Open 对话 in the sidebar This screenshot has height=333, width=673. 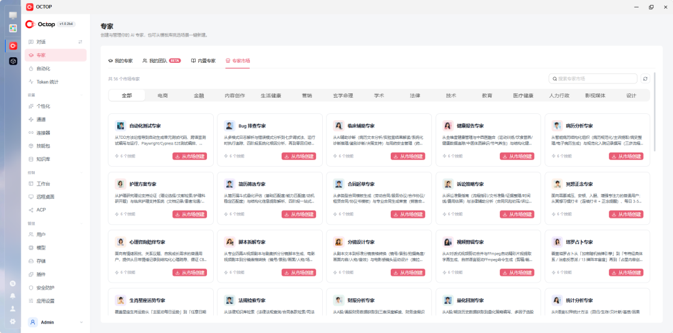(x=55, y=42)
